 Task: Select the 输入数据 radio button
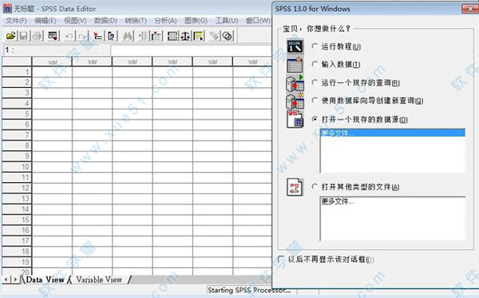pos(315,64)
